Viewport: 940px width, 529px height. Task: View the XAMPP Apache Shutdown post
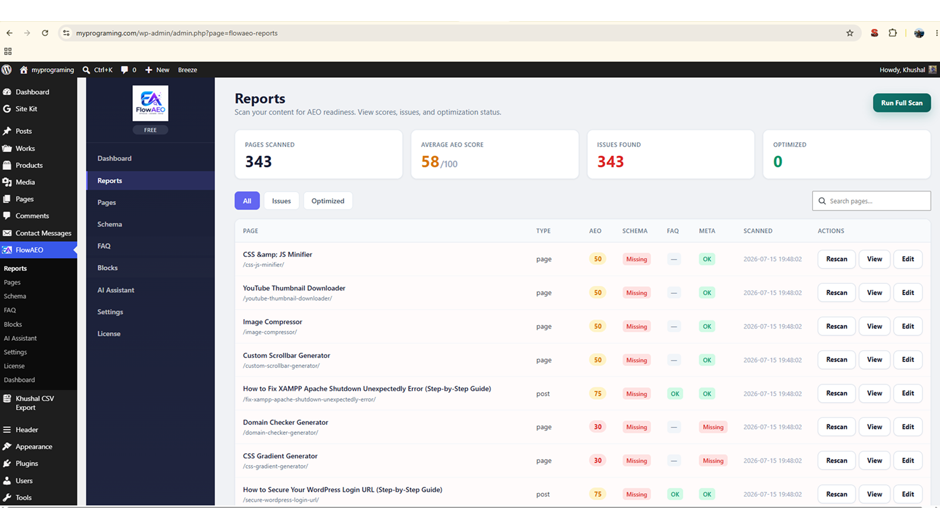click(874, 393)
